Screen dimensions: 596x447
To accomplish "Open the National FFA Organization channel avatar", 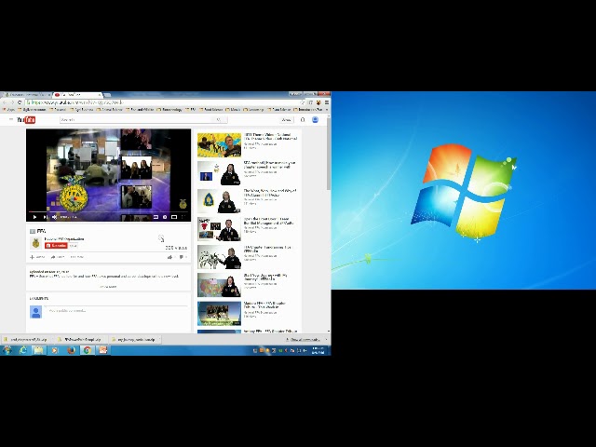I will [35, 243].
